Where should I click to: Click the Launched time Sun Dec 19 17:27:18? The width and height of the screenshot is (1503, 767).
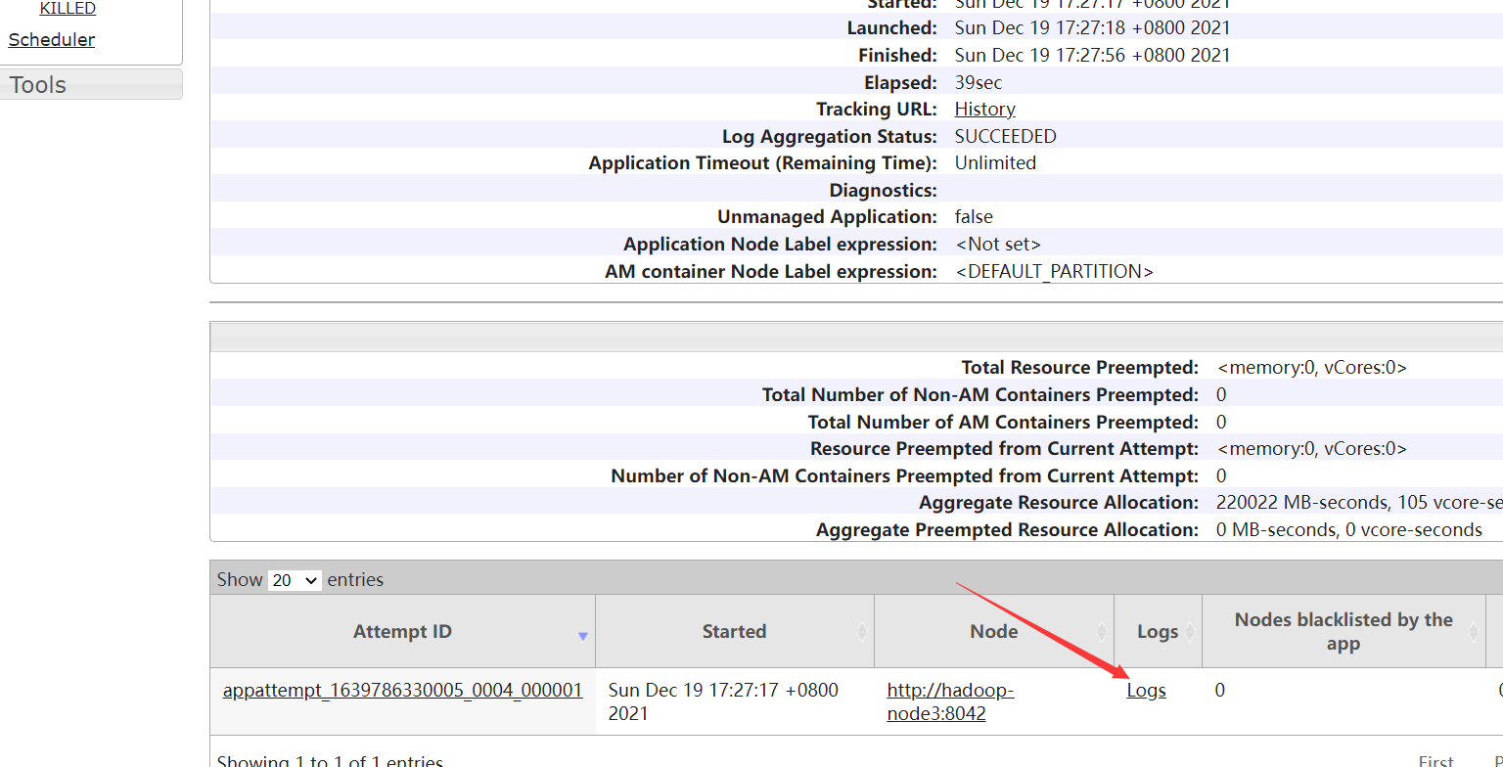tap(1092, 27)
